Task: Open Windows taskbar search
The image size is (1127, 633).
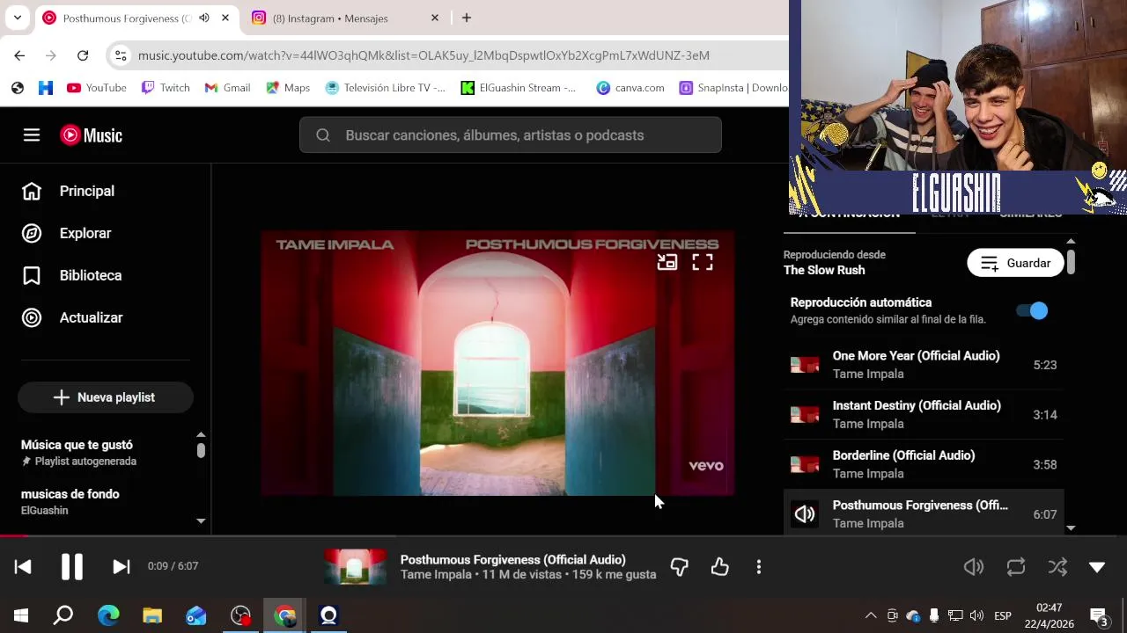Action: point(63,615)
